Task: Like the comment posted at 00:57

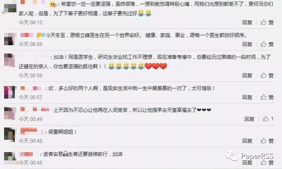Action: click(x=267, y=97)
